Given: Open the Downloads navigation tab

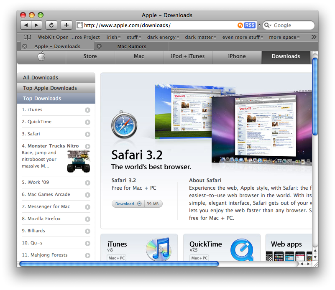Looking at the screenshot, I should point(286,56).
